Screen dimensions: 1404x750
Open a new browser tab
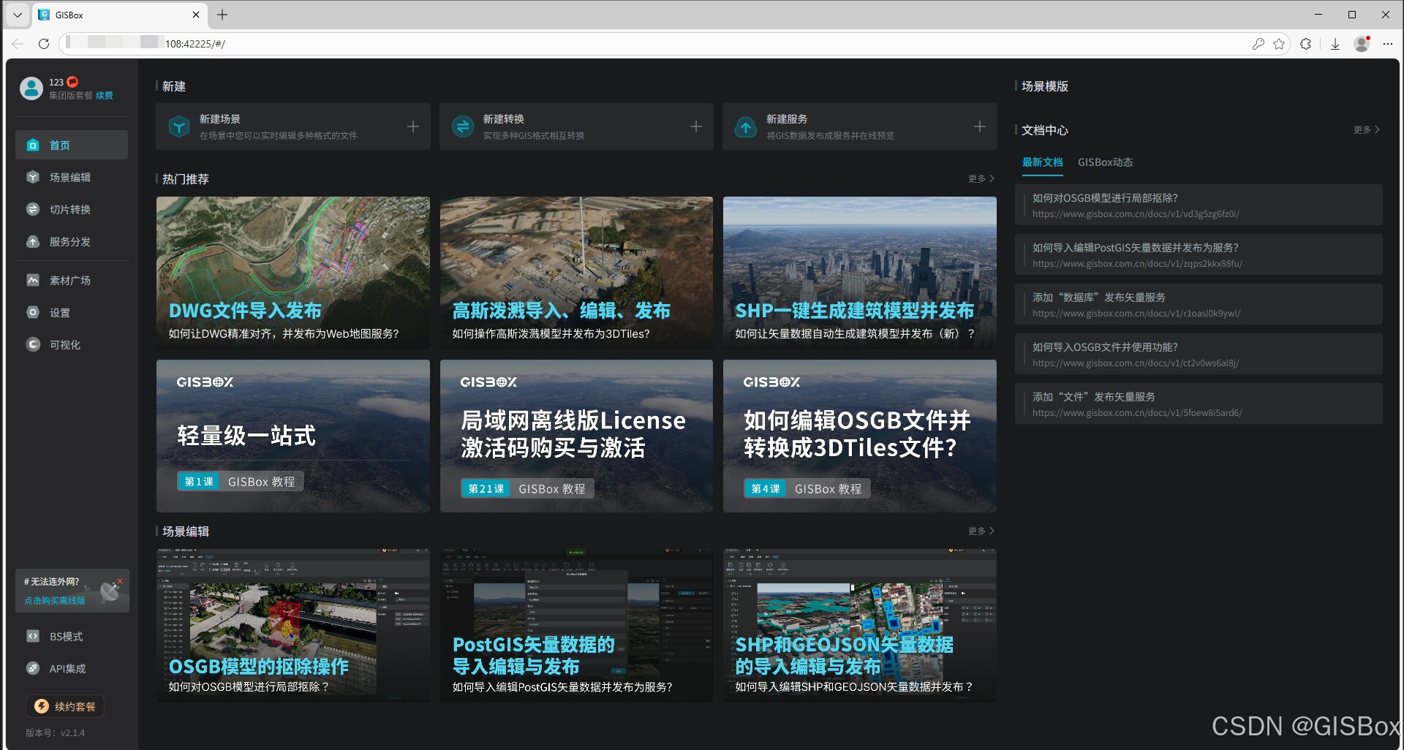point(222,15)
